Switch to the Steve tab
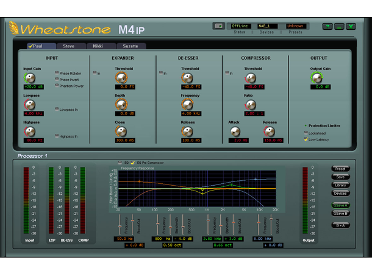 71,46
